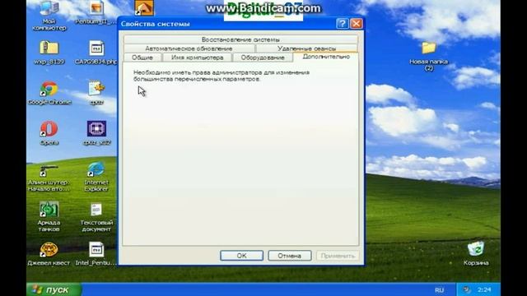Switch to the Удаленные сеансы tab
Viewport: 527px width, 296px height.
tap(306, 49)
